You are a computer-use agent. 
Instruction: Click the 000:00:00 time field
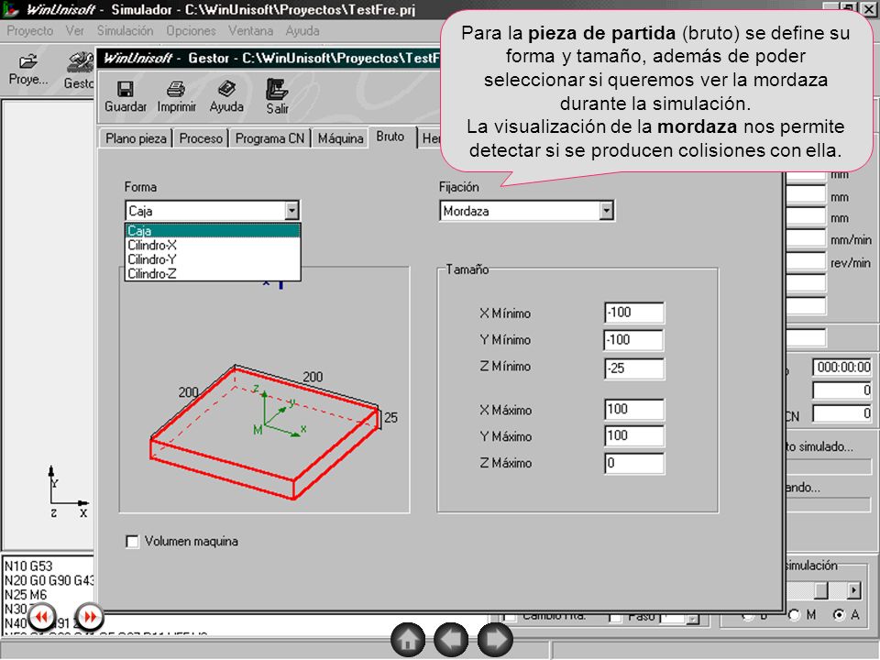(841, 367)
